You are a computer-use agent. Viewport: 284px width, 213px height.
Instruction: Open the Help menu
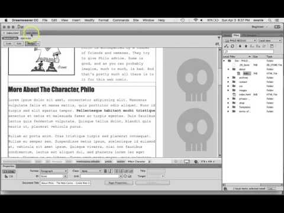[162, 20]
